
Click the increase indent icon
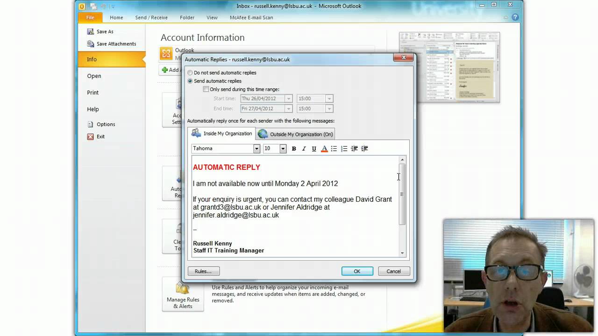point(365,148)
